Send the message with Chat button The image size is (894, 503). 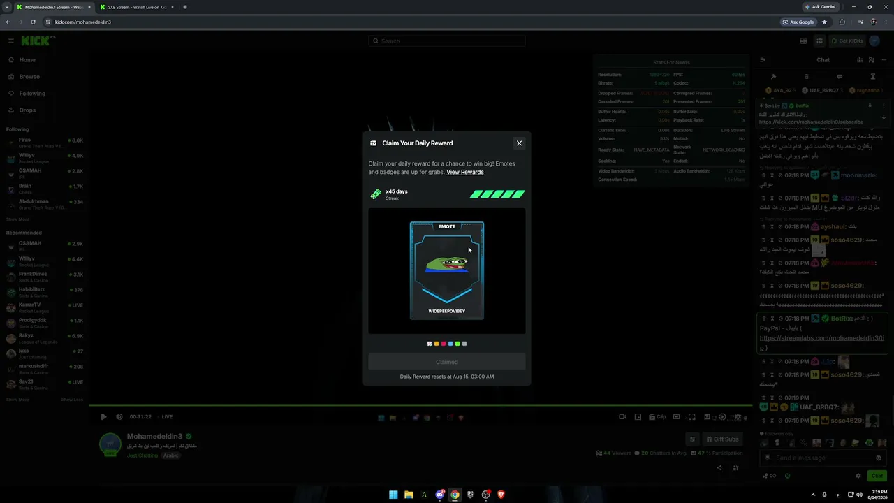[x=877, y=476]
